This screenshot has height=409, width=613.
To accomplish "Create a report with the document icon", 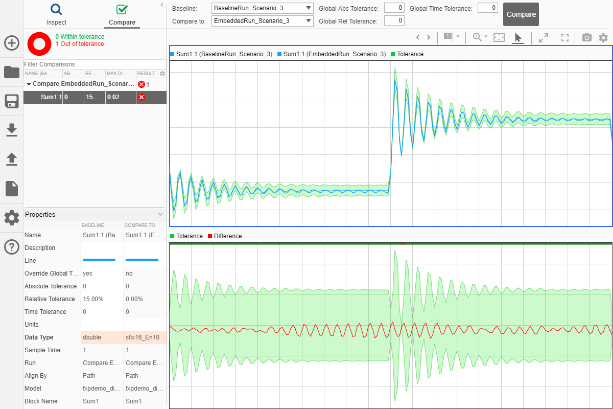I will tap(12, 189).
